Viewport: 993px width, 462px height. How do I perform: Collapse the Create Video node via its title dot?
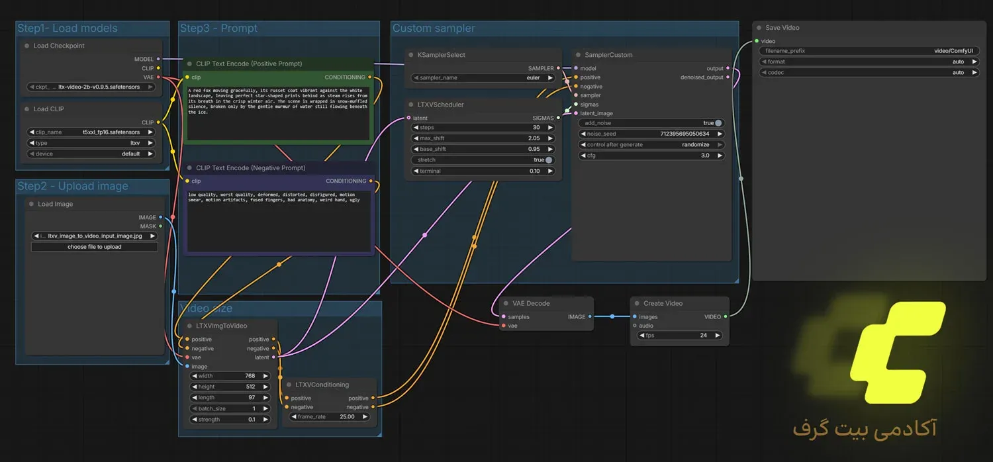point(636,304)
